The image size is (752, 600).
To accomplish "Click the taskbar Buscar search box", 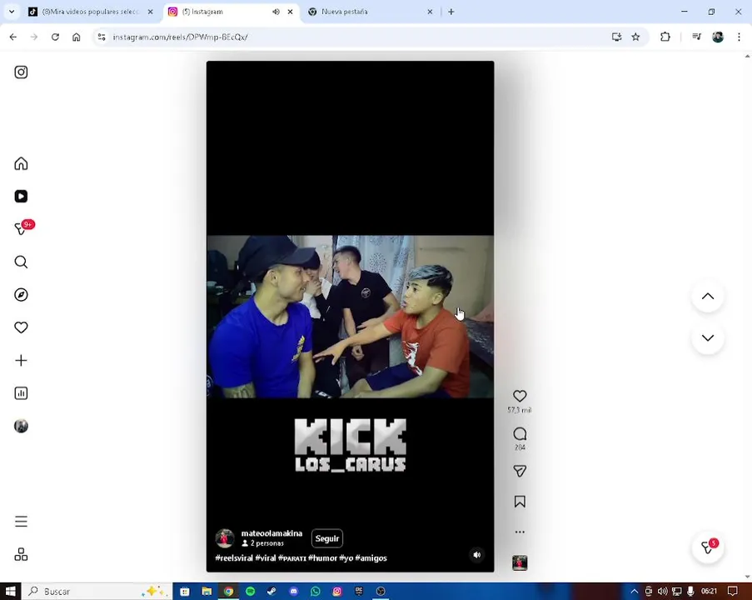I will click(x=97, y=592).
